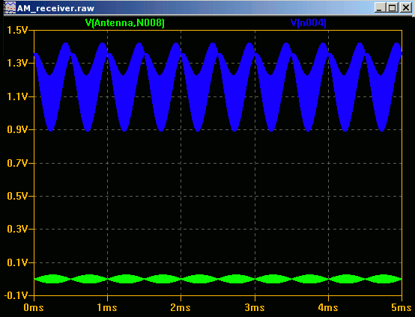Screen dimensions: 415x317
Task: Click the 0.7V vertical axis label
Action: pos(17,163)
